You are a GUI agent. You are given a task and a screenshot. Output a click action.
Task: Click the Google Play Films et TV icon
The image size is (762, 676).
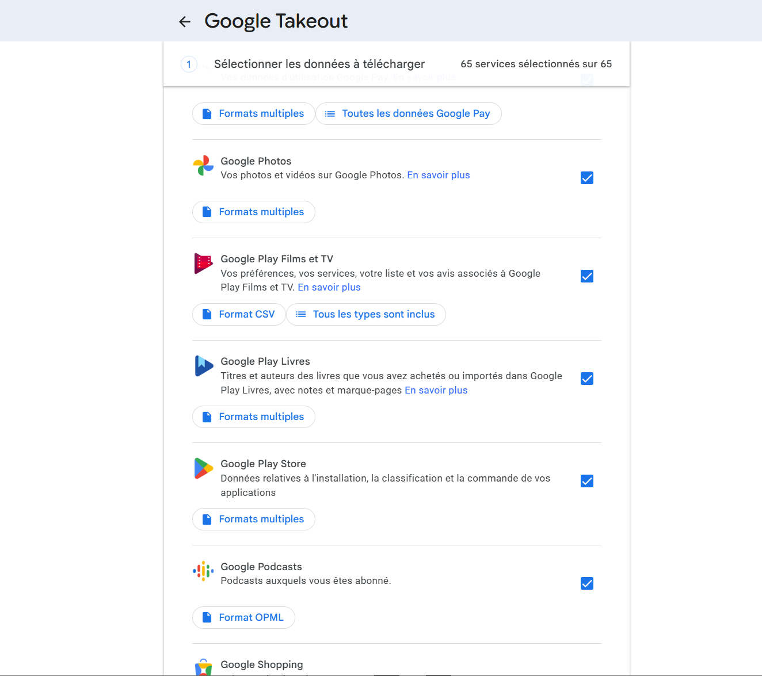pos(203,263)
